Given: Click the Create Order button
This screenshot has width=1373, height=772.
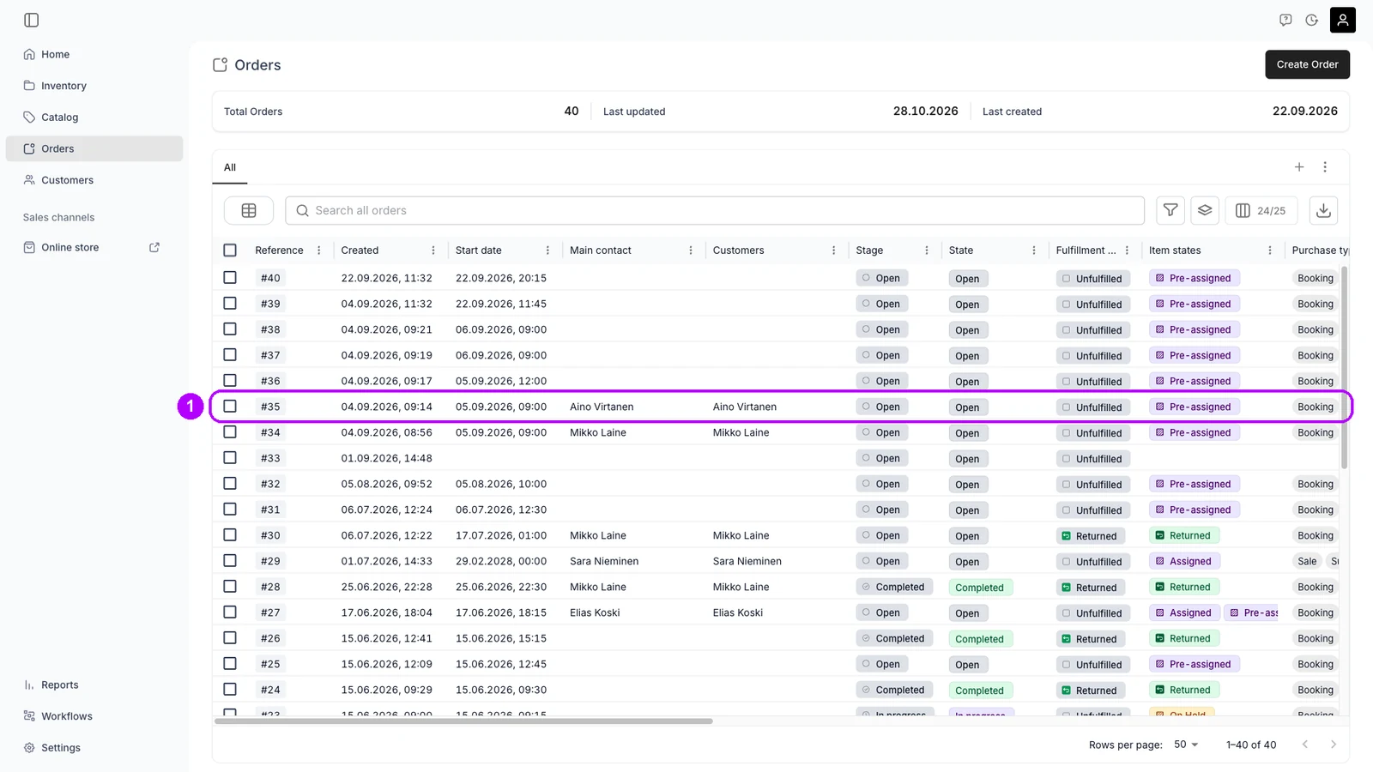Looking at the screenshot, I should (x=1307, y=64).
